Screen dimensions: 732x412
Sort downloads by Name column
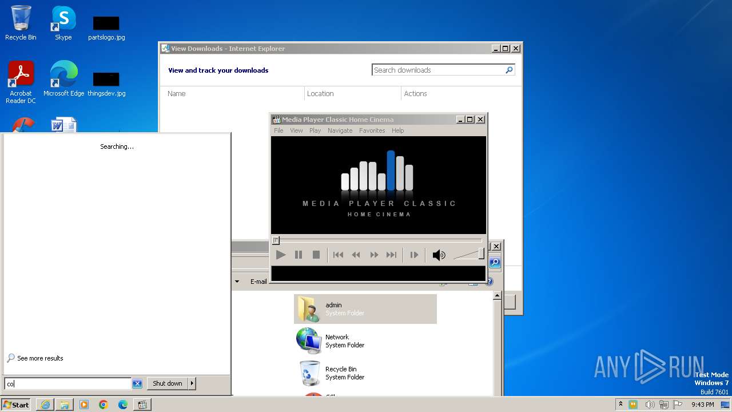click(x=176, y=93)
